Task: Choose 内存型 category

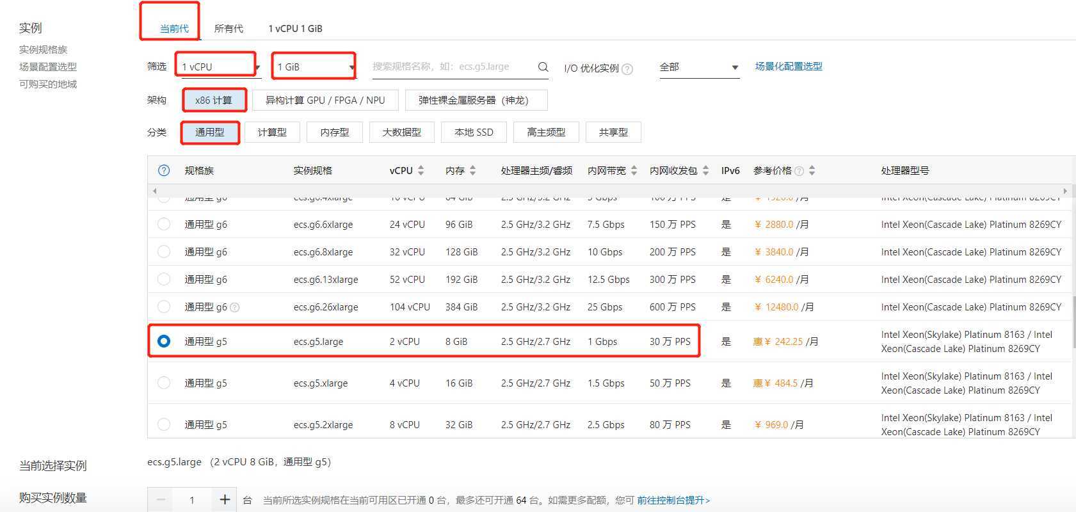Action: coord(335,132)
